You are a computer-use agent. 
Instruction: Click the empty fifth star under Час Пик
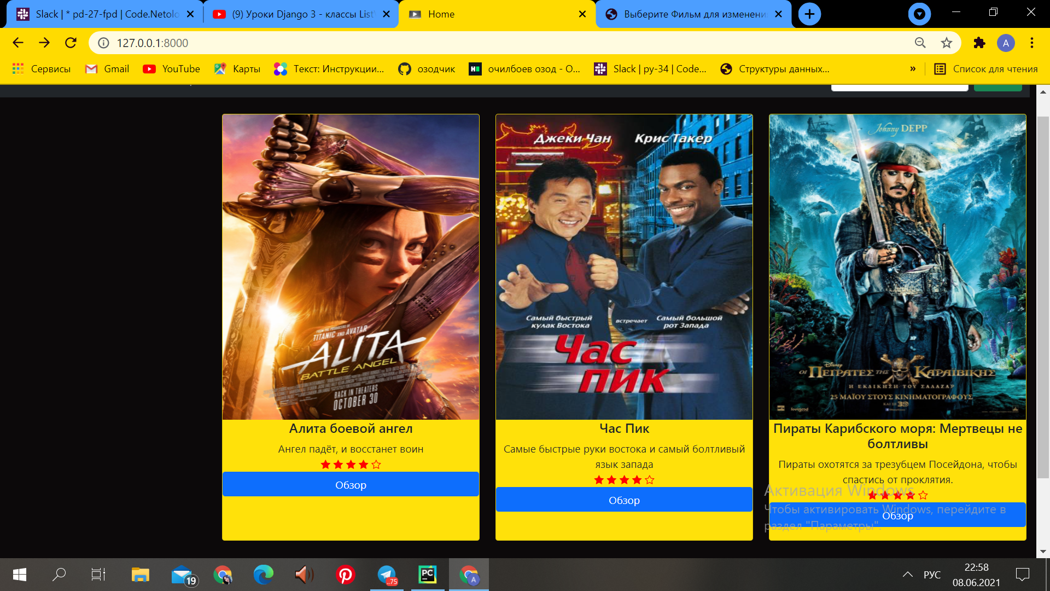tap(650, 480)
